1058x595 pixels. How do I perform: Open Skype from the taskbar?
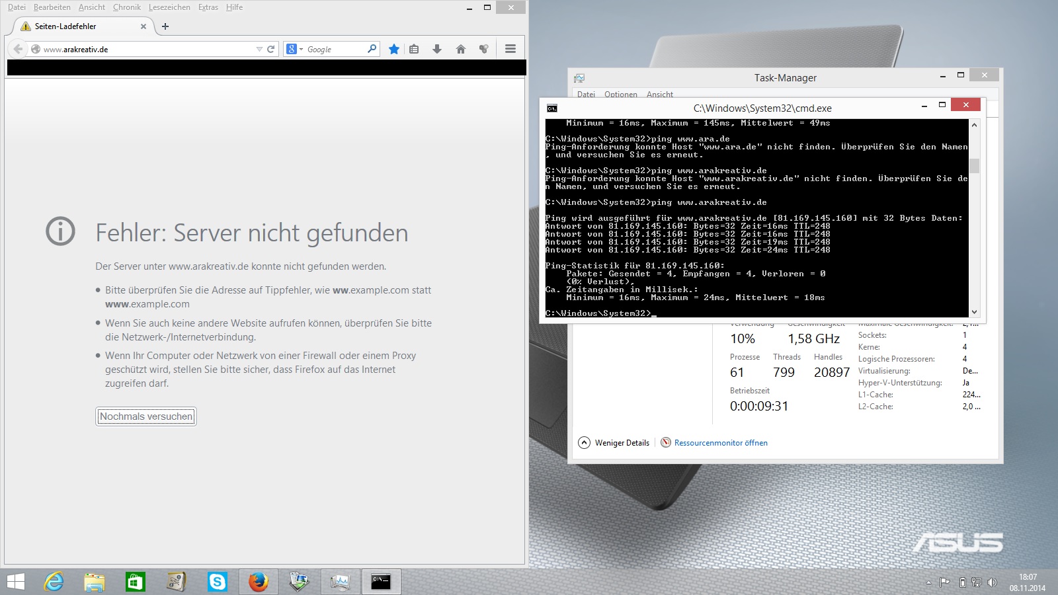point(218,582)
